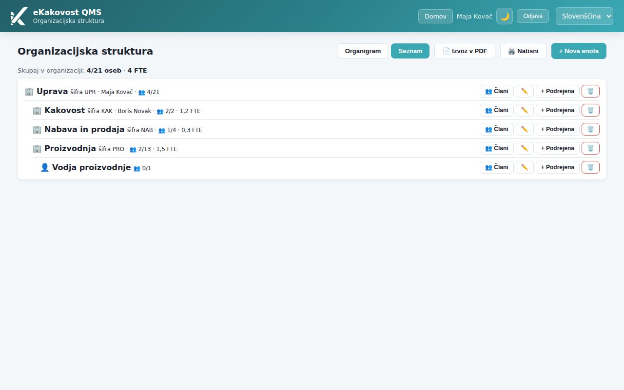Switch to Seznam list view
Image resolution: width=624 pixels, height=390 pixels.
tap(410, 51)
